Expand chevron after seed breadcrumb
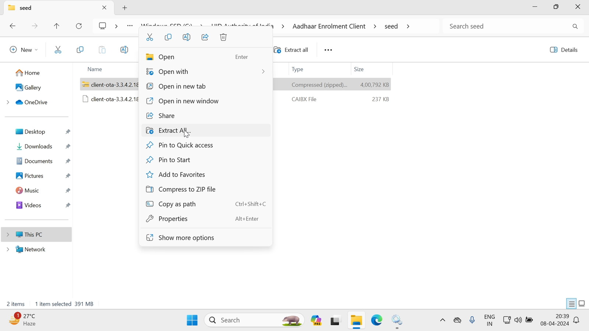Viewport: 589px width, 331px height. click(x=408, y=26)
